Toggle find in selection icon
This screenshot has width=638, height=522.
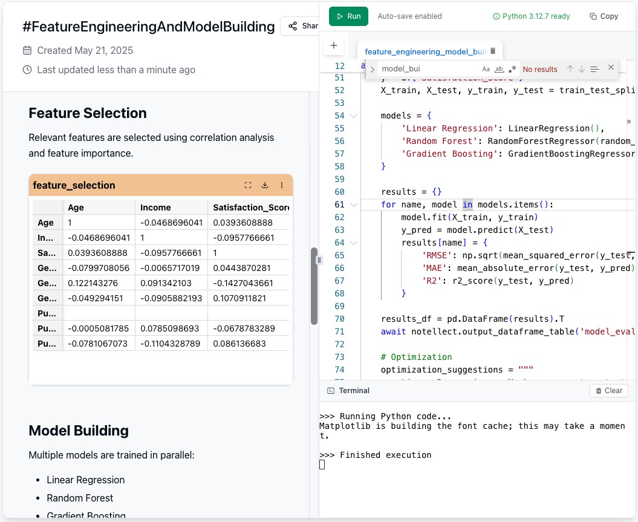(594, 69)
